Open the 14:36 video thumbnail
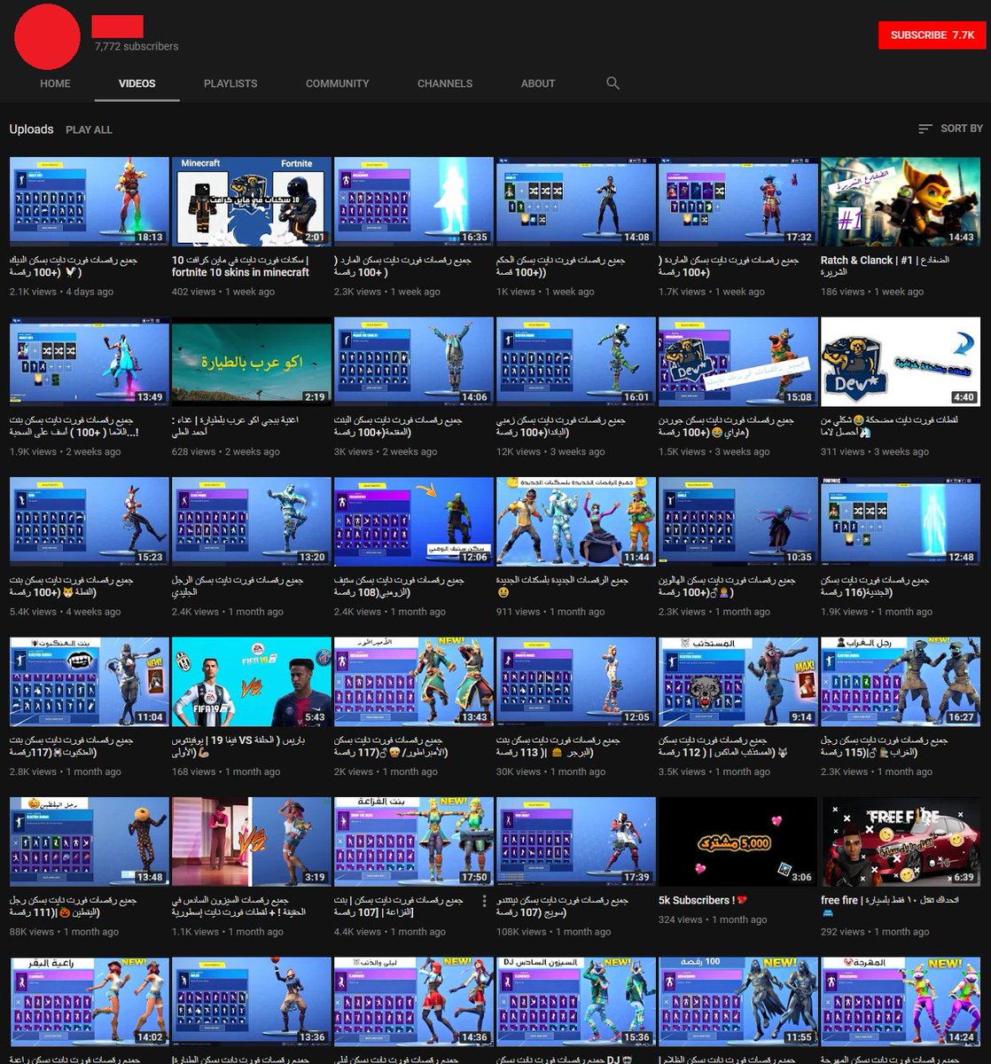Screen dimensions: 991x1064 coord(414,1002)
